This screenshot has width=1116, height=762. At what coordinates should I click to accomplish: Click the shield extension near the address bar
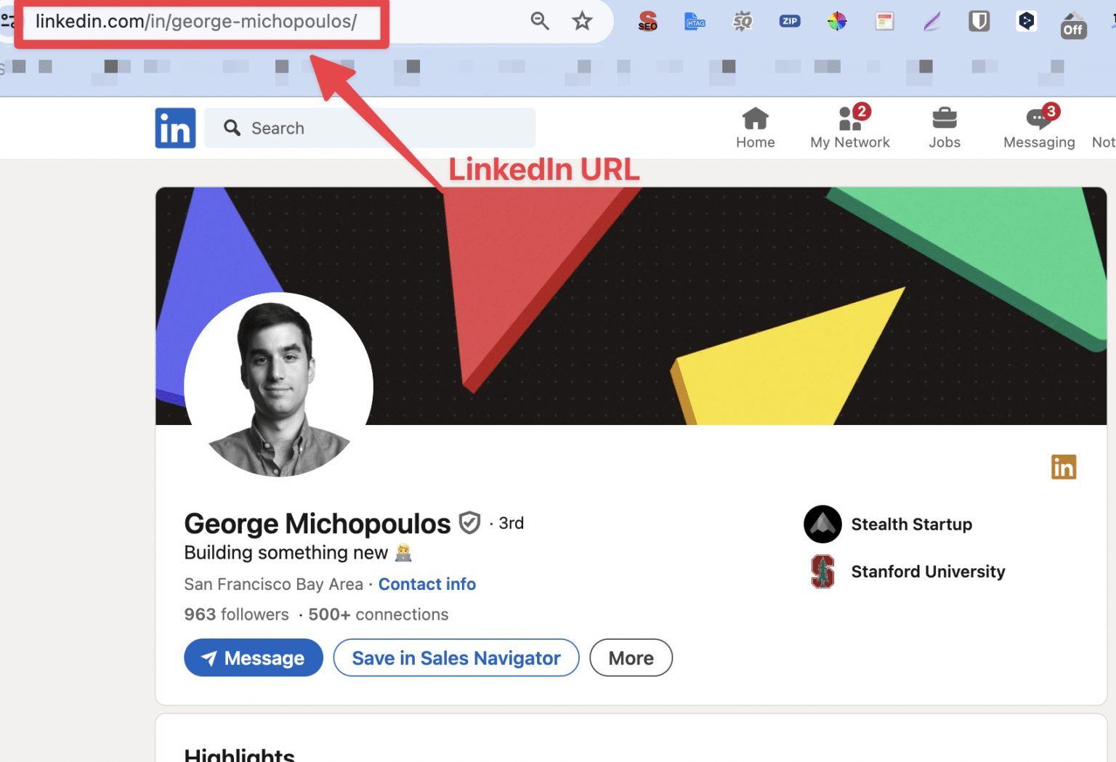[x=979, y=21]
